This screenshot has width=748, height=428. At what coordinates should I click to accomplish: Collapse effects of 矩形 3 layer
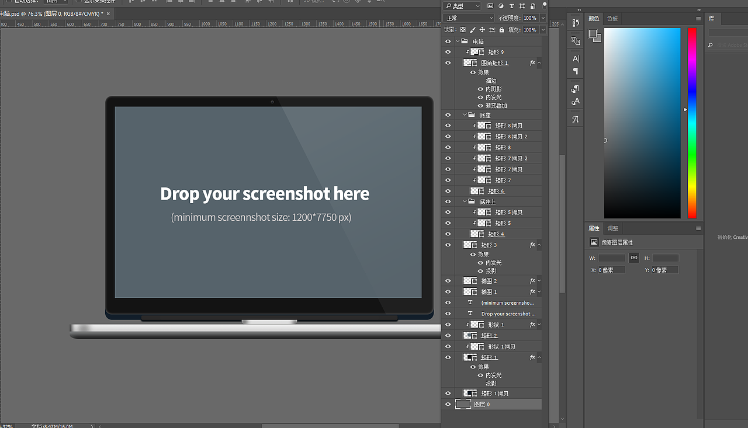coord(539,245)
